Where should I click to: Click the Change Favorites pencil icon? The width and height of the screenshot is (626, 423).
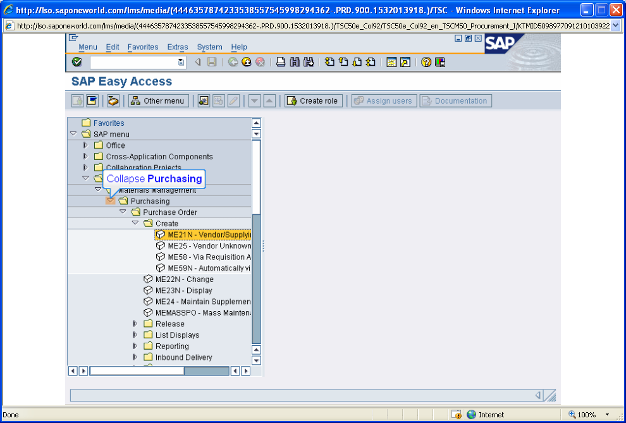coord(233,101)
